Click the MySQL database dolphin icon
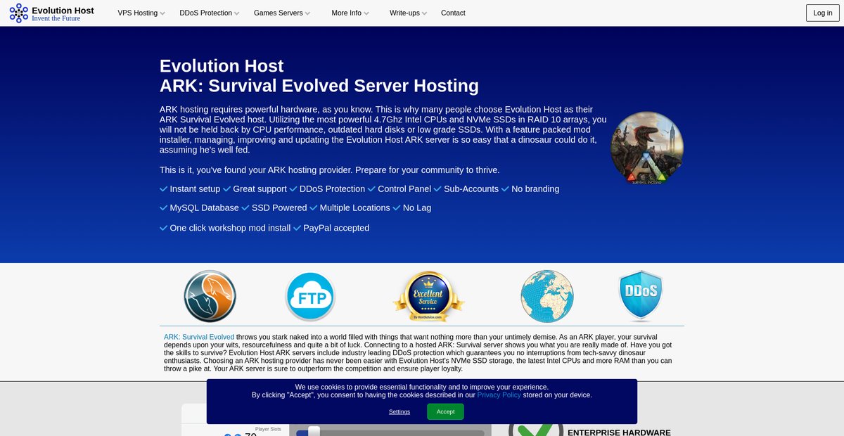The width and height of the screenshot is (844, 436). [x=210, y=296]
